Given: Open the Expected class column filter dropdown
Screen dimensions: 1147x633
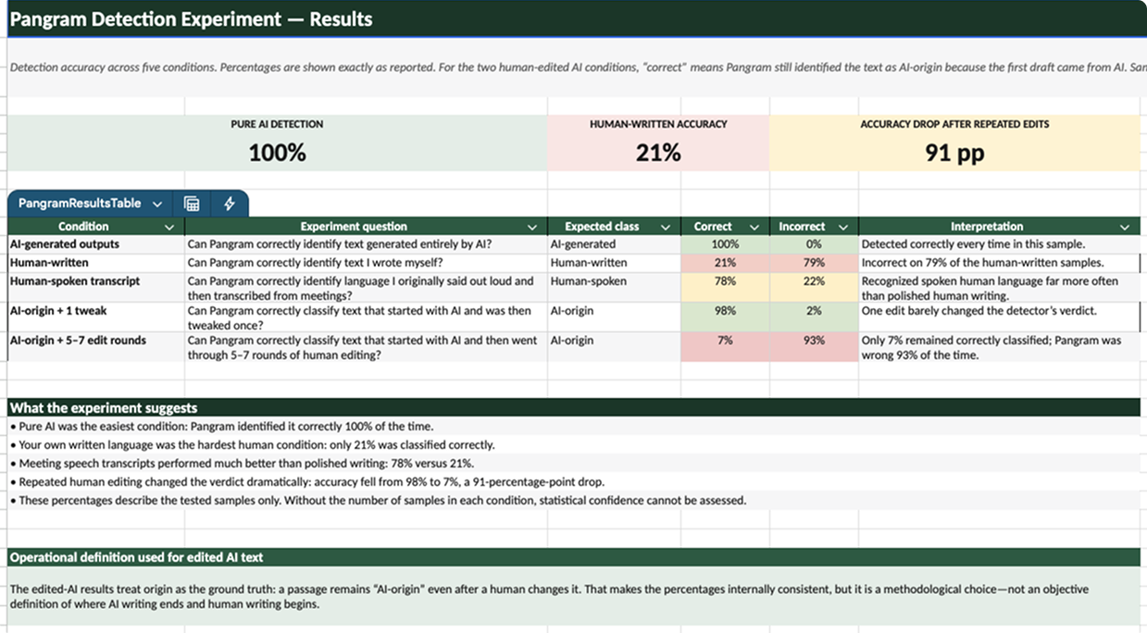Looking at the screenshot, I should (665, 227).
